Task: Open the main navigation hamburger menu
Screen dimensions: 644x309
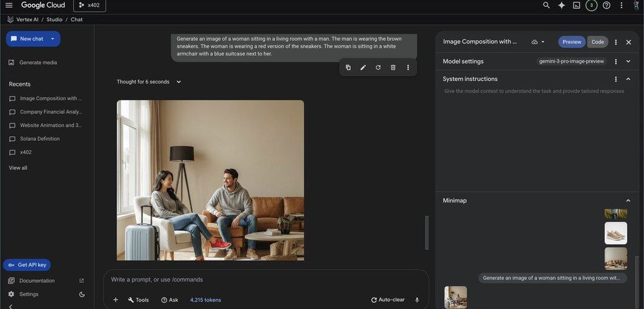Action: 9,5
